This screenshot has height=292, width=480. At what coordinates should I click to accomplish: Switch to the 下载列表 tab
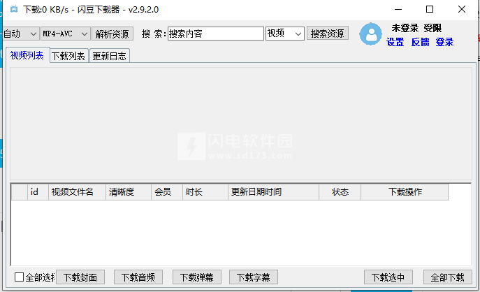click(68, 56)
